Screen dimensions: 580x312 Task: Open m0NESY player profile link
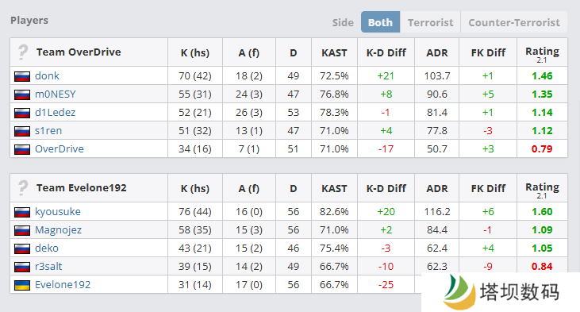(x=55, y=94)
